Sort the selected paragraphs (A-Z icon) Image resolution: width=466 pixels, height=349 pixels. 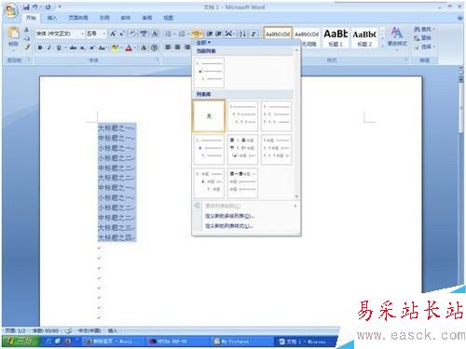tap(242, 34)
